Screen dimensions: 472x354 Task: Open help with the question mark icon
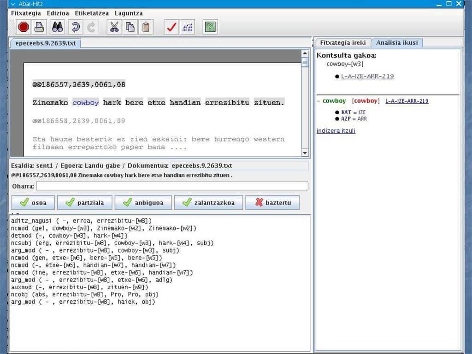(210, 27)
